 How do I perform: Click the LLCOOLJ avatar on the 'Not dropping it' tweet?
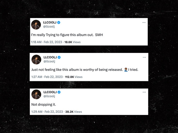click(x=36, y=94)
